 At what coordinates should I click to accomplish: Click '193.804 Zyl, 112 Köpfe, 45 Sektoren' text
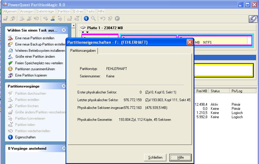coord(145,120)
